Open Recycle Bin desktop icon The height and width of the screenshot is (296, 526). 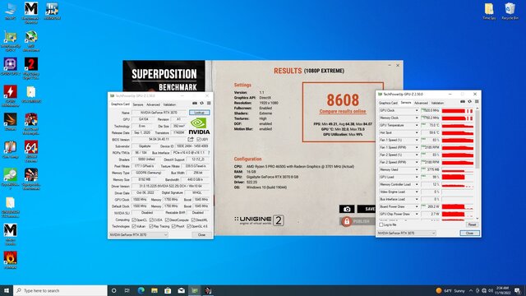[x=510, y=11]
